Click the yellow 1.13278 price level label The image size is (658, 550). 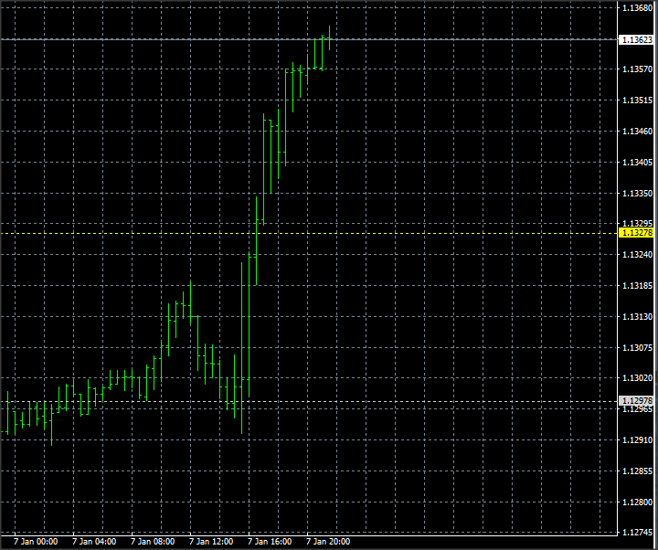(636, 233)
